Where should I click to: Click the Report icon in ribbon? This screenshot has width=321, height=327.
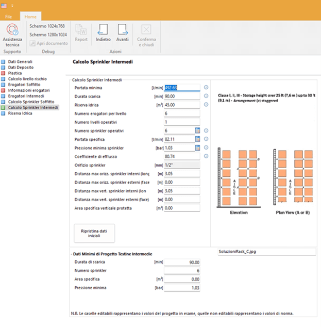click(x=81, y=32)
